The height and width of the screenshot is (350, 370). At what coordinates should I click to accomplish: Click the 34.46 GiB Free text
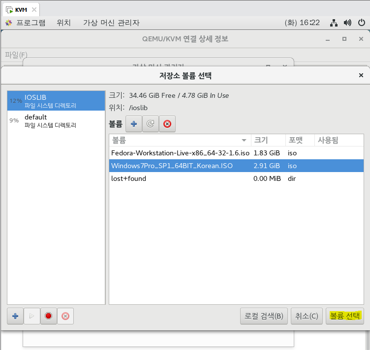coord(152,95)
